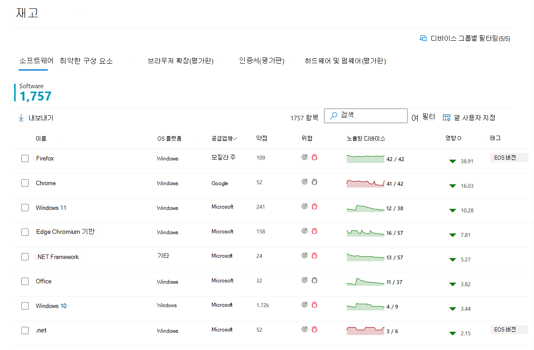The width and height of the screenshot is (534, 350).
Task: Sort by 노출된 디바이스 column header
Action: [x=366, y=138]
